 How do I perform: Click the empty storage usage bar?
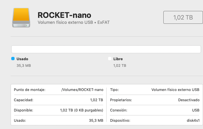pyautogui.click(x=106, y=49)
